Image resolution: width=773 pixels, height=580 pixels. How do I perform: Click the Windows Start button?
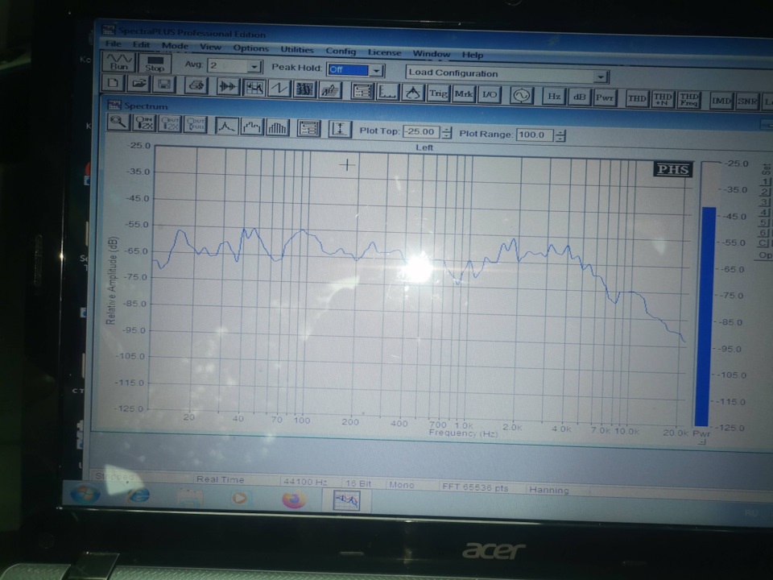85,493
